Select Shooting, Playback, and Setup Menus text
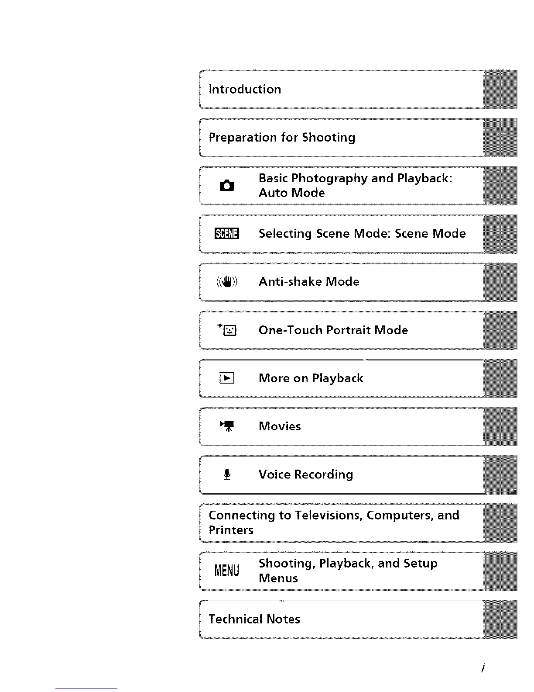This screenshot has height=692, width=534. 348,571
